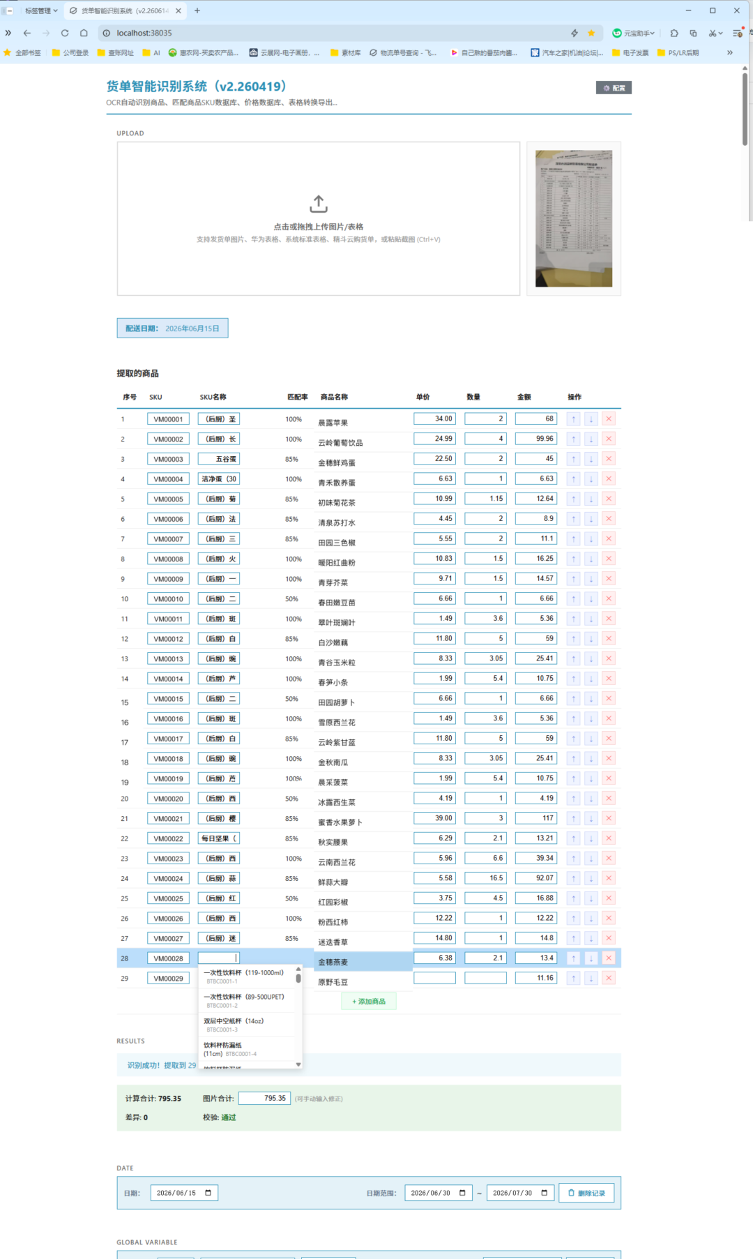Delete the 晨露苹果 row
The width and height of the screenshot is (753, 1259).
tap(609, 419)
